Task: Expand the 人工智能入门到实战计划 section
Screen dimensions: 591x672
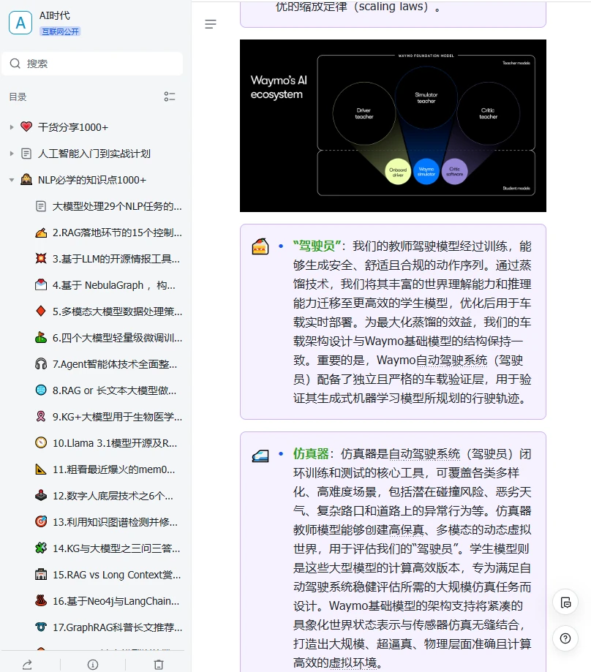Action: (x=12, y=153)
